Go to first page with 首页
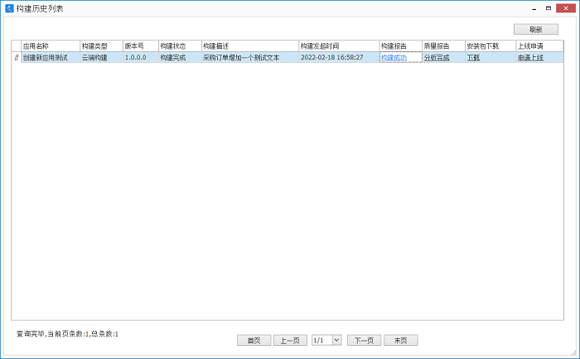Screen dimensions: 580x359 [254, 340]
